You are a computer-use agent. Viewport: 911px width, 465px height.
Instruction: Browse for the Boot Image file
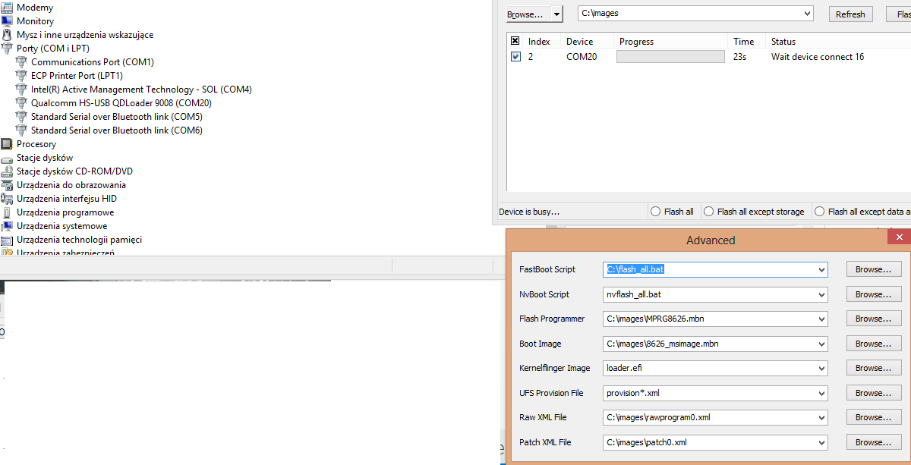click(x=873, y=344)
